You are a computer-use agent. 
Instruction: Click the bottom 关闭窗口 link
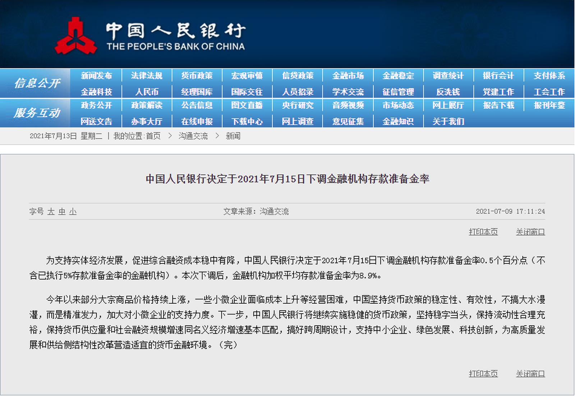pyautogui.click(x=530, y=374)
